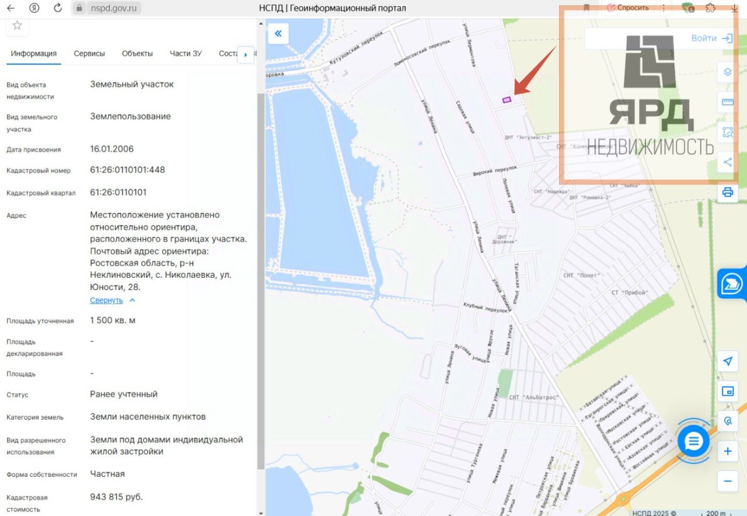Click the ownership value Частная

coord(107,473)
